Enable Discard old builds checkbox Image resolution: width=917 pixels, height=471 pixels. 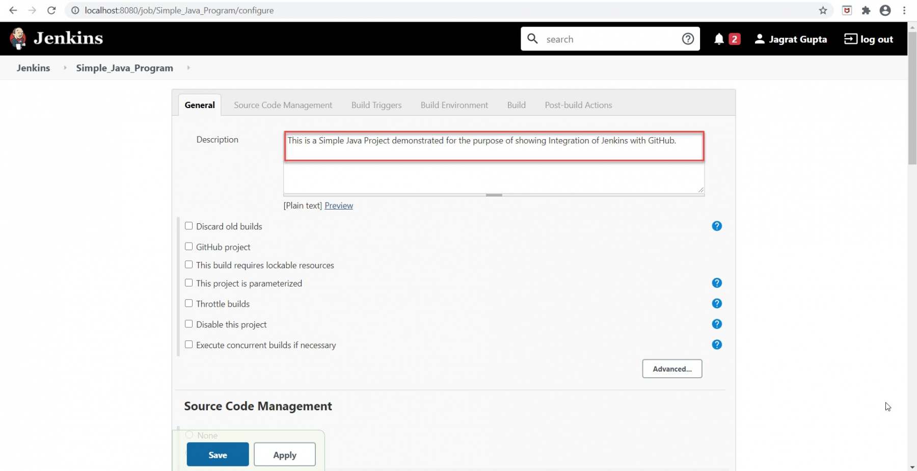[x=188, y=226]
